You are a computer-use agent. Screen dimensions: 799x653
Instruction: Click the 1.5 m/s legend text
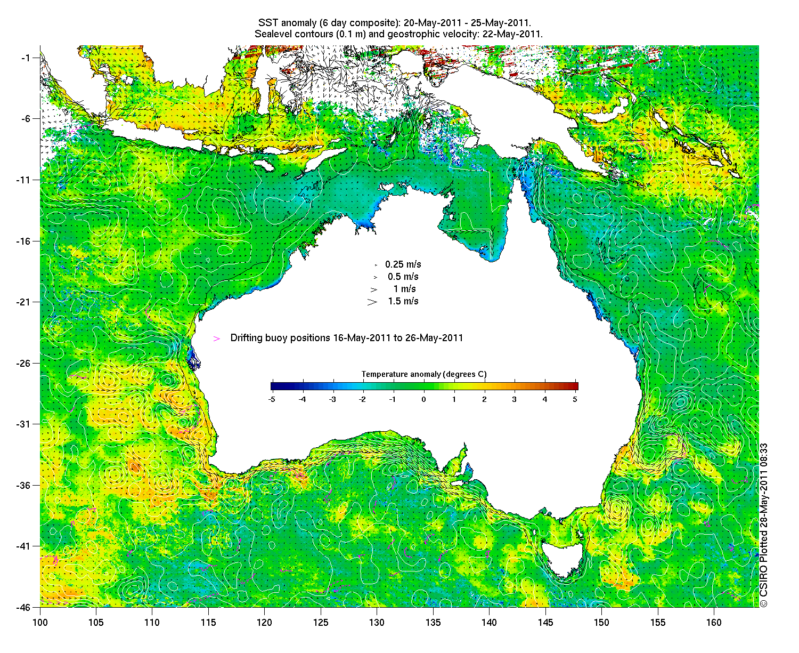coord(403,301)
